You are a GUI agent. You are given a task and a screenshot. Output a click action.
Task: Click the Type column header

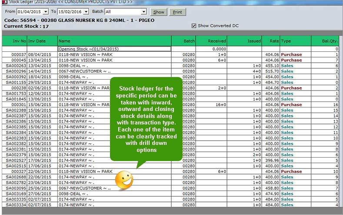295,41
